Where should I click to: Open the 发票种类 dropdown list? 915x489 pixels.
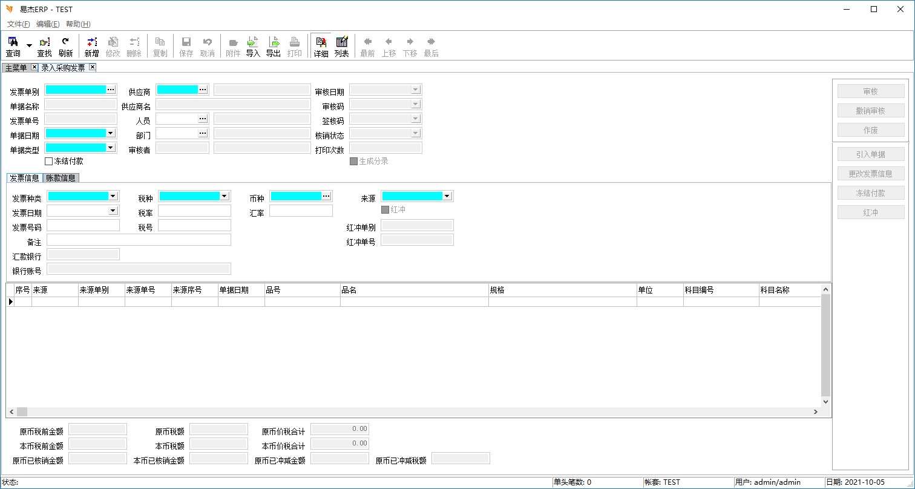pyautogui.click(x=113, y=196)
